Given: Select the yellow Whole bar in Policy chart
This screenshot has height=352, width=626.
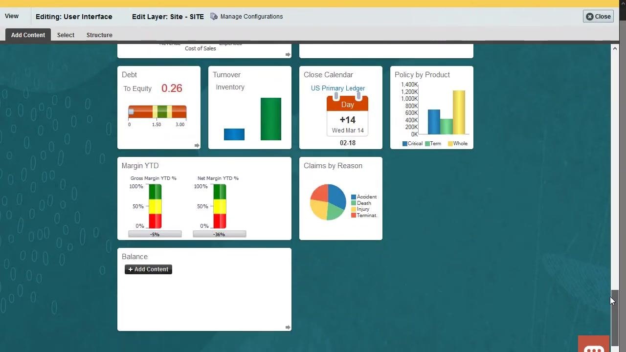Looking at the screenshot, I should 459,112.
